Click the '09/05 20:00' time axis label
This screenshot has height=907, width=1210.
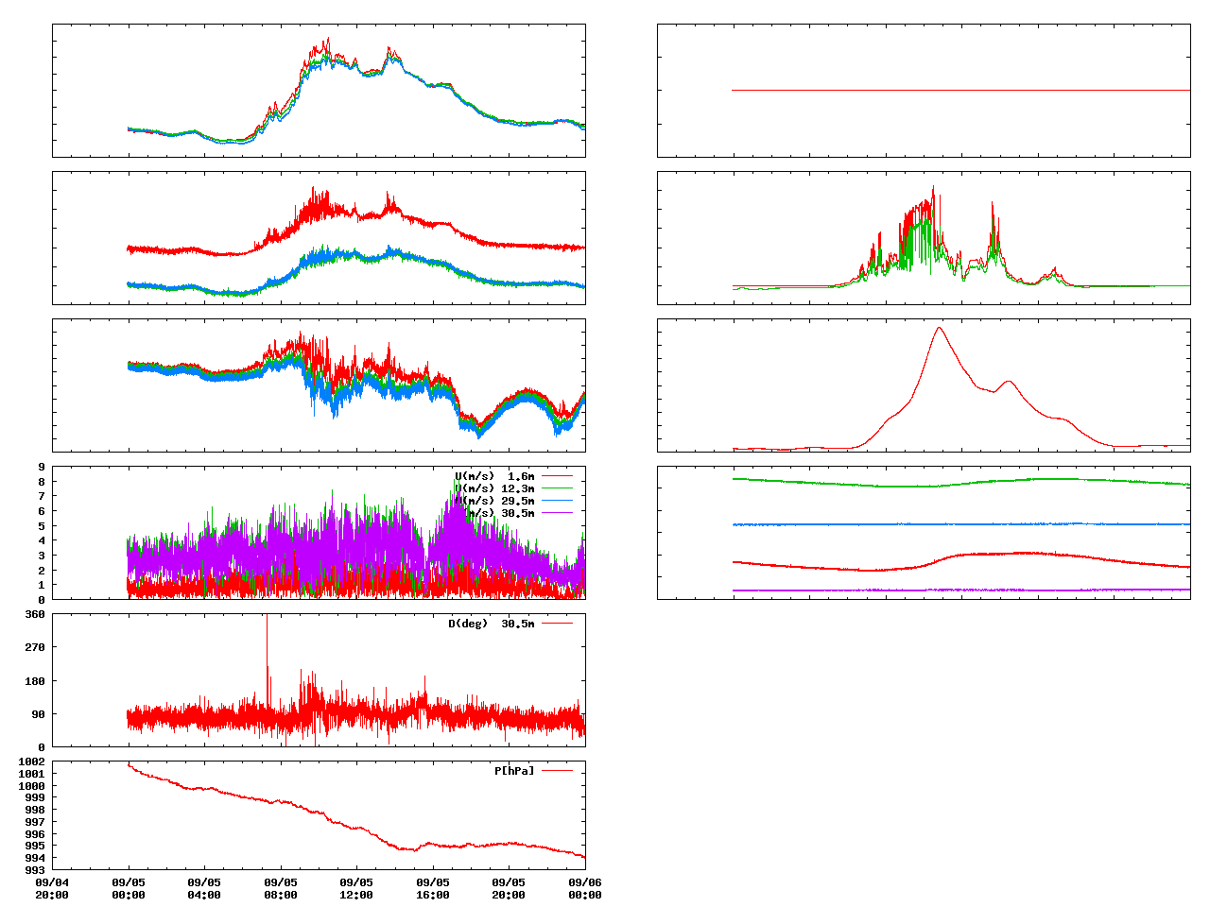(x=509, y=888)
